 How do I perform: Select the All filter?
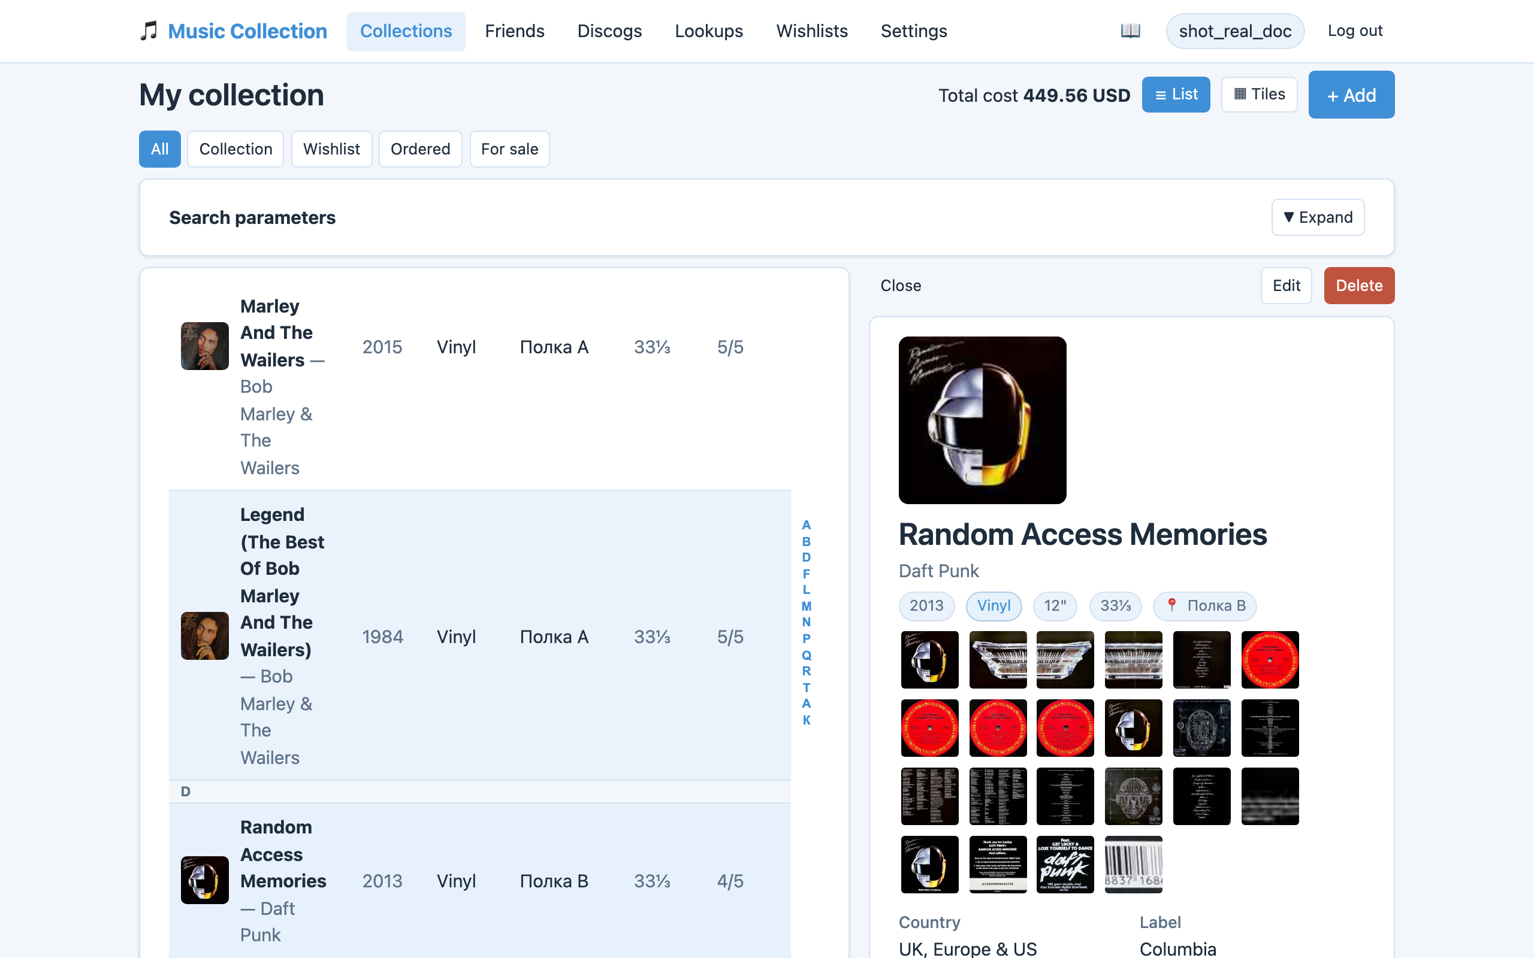click(160, 149)
